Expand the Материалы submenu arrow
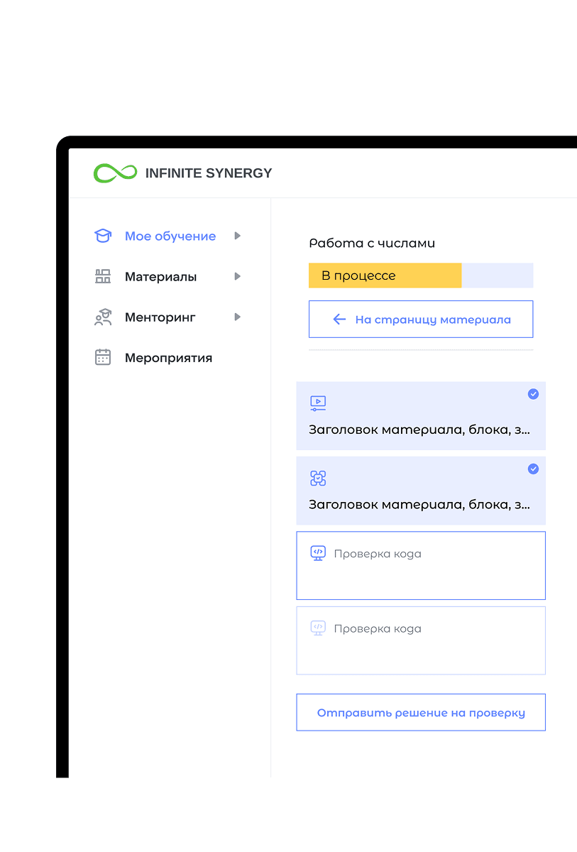 click(x=238, y=277)
